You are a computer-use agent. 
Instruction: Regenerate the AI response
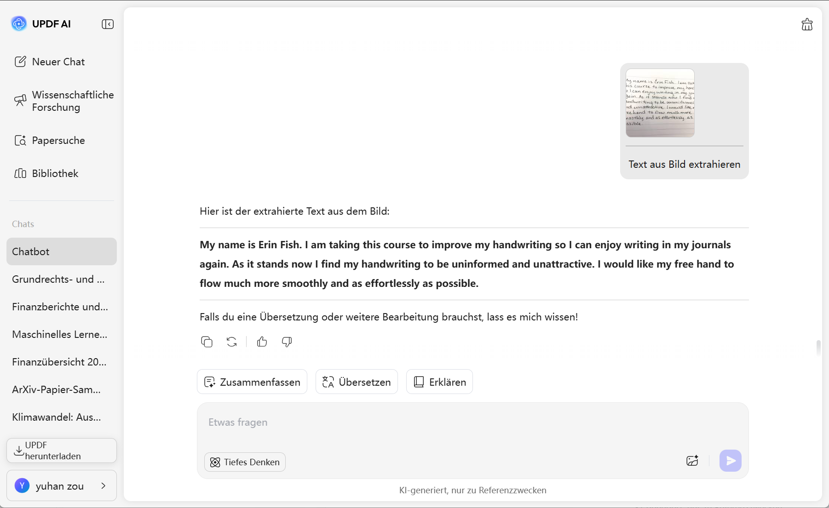pyautogui.click(x=232, y=342)
